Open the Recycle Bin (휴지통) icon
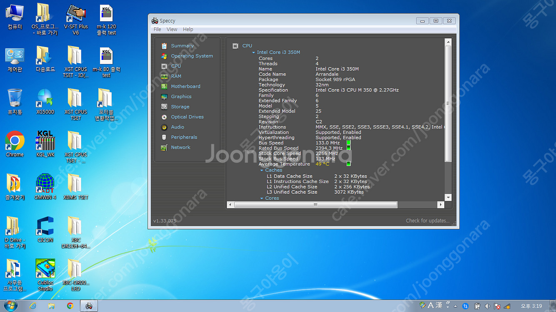 pos(15,102)
